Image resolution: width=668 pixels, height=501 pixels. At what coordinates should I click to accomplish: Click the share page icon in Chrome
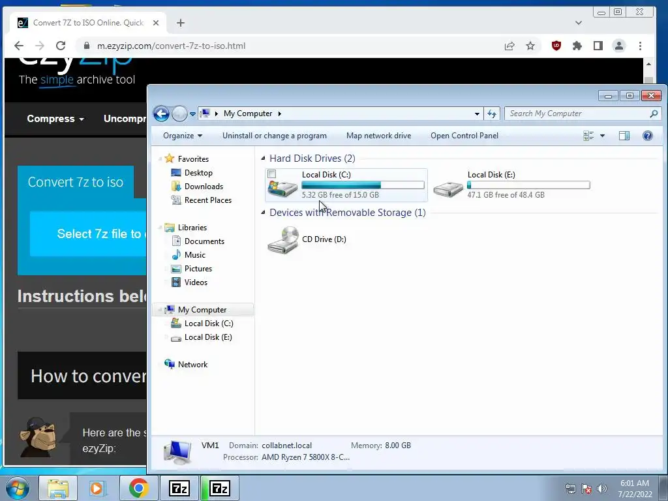[509, 46]
